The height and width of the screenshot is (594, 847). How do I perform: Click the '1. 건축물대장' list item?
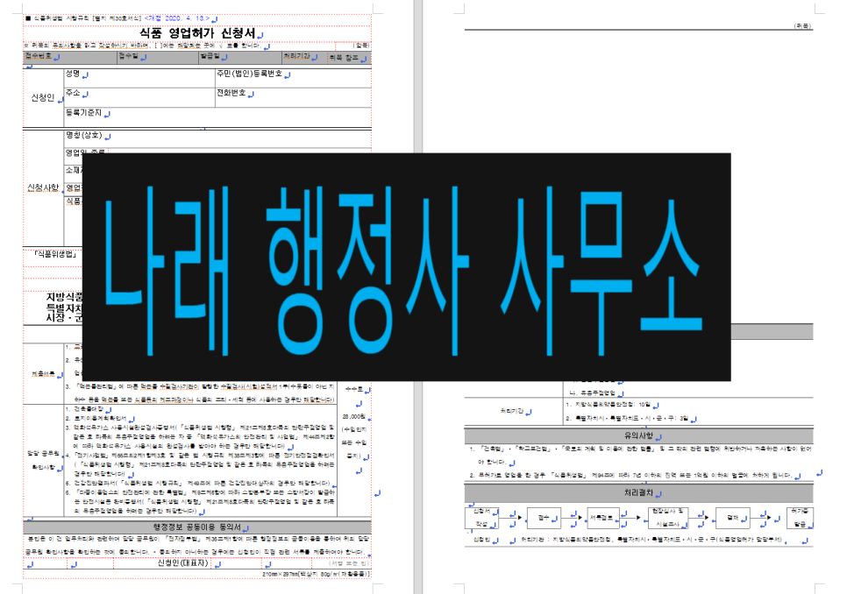[84, 409]
